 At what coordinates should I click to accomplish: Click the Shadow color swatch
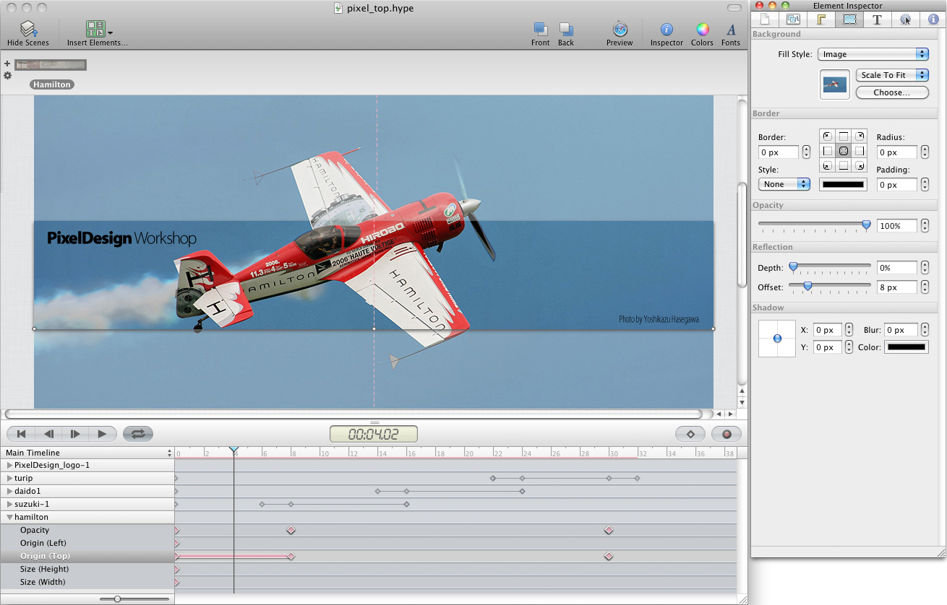907,347
